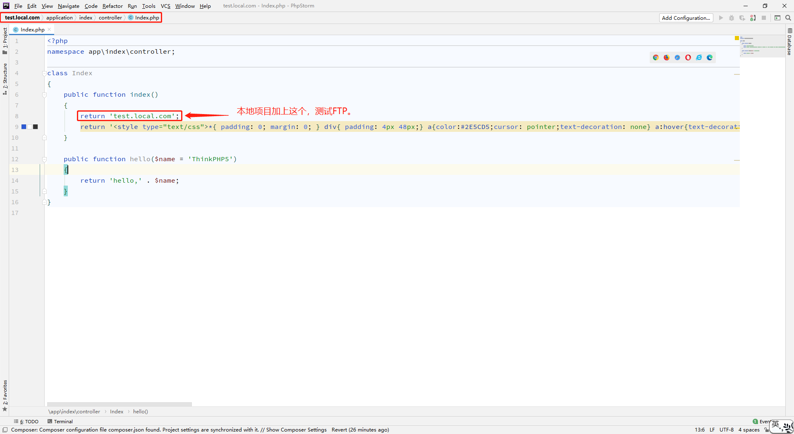Viewport: 794px width, 434px height.
Task: Open file preview in Edge
Action: tap(710, 57)
